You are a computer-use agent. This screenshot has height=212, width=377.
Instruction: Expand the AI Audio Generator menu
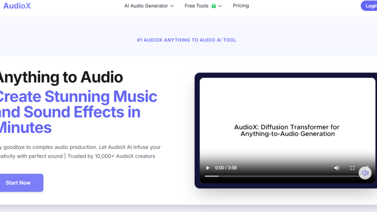[149, 6]
